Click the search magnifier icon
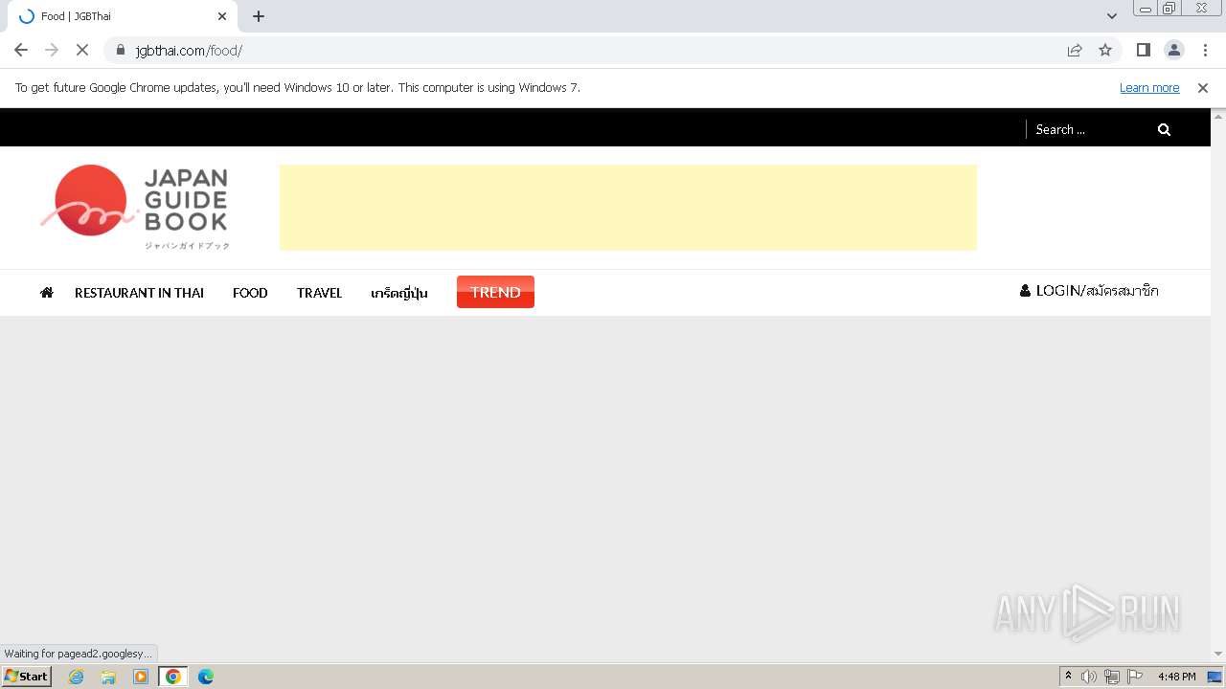Screen dimensions: 1226x689 tap(1164, 129)
